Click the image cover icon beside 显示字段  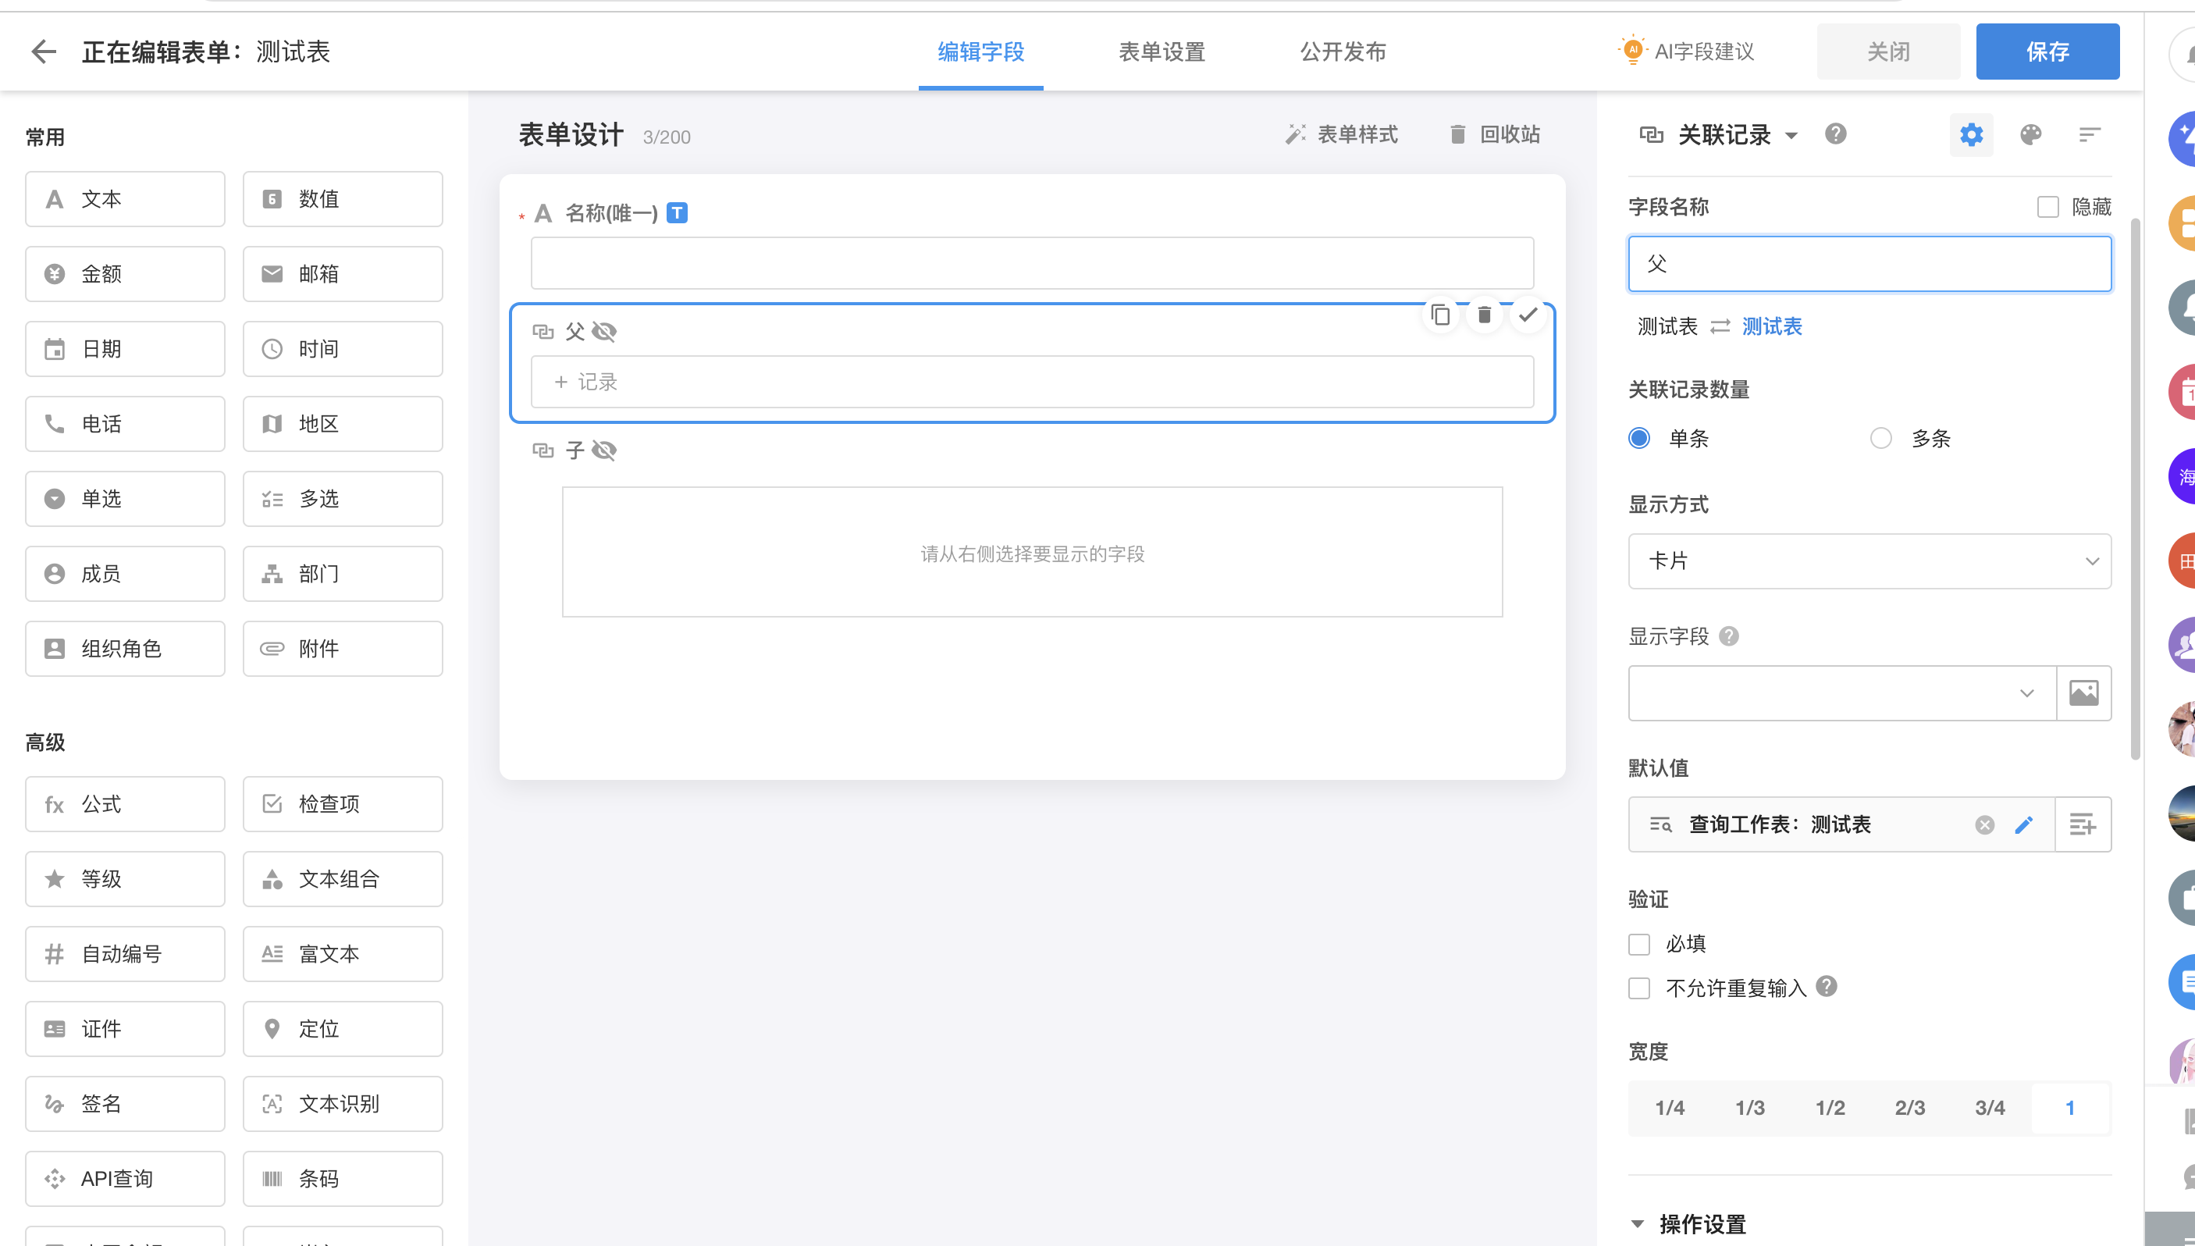pyautogui.click(x=2083, y=692)
